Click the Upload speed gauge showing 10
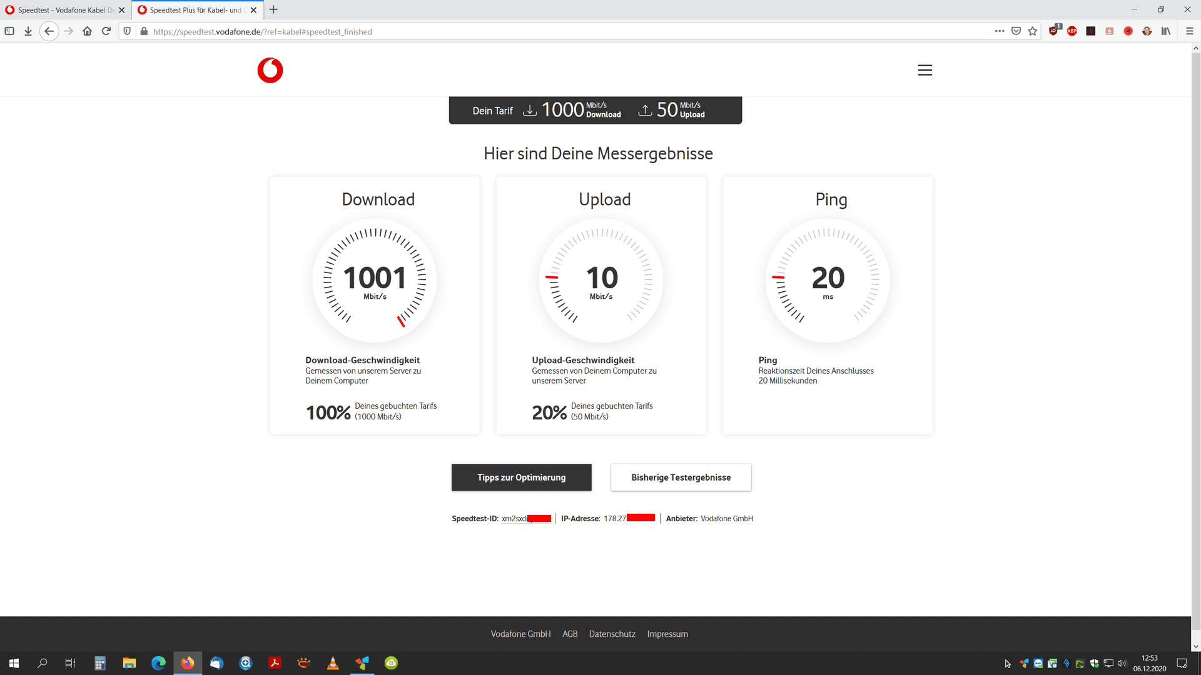Image resolution: width=1201 pixels, height=675 pixels. pyautogui.click(x=601, y=280)
